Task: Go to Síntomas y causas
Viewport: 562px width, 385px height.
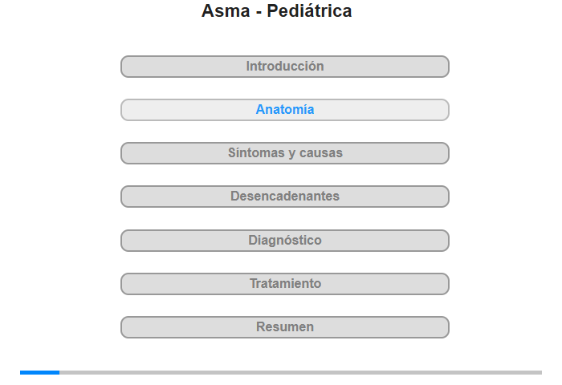Action: point(285,153)
